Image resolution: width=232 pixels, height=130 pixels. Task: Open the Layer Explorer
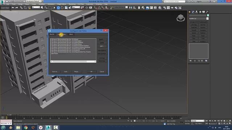143,8
